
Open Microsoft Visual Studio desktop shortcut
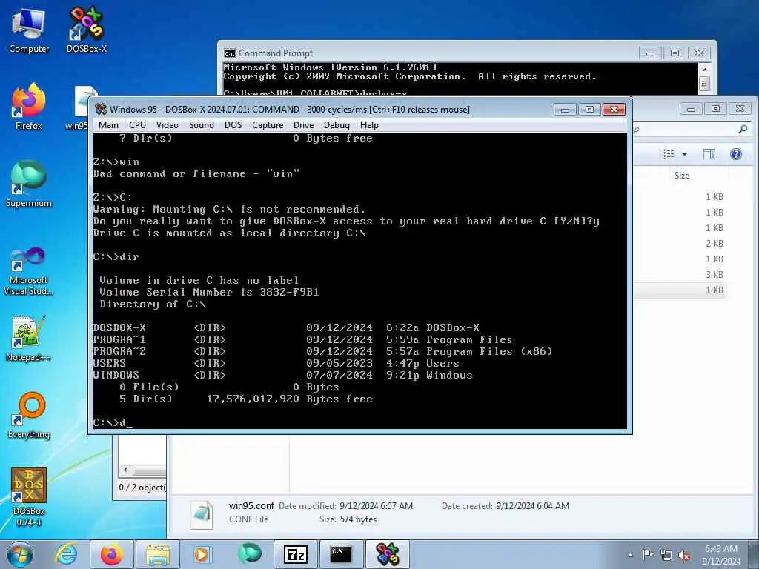(x=29, y=271)
